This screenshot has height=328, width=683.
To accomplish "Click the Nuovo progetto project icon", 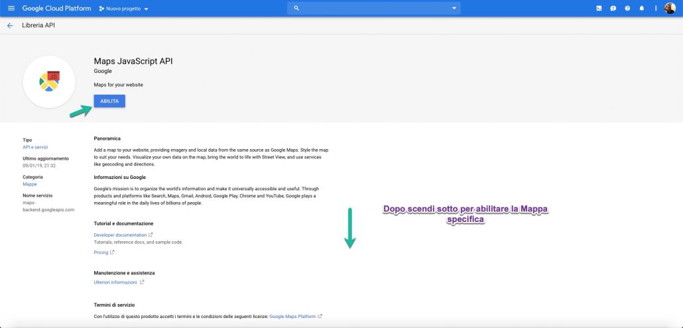I will (101, 9).
